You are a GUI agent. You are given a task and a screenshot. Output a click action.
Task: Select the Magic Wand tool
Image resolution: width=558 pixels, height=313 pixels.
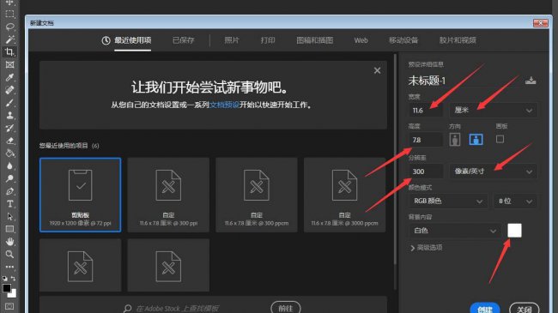[x=9, y=39]
